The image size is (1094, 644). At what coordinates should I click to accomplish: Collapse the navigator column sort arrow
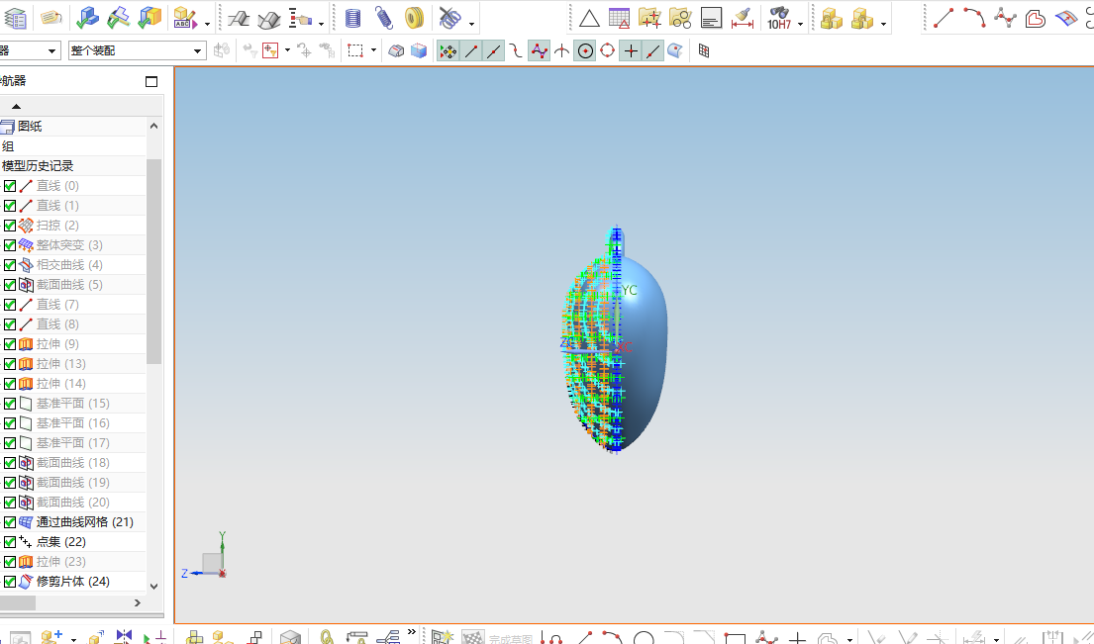(x=16, y=107)
